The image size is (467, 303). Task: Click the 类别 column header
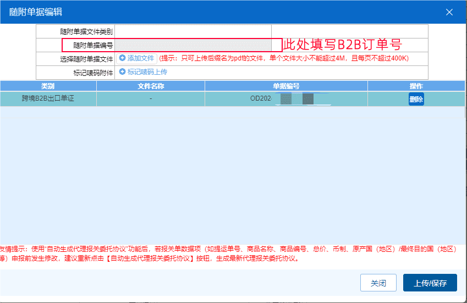[x=48, y=86]
